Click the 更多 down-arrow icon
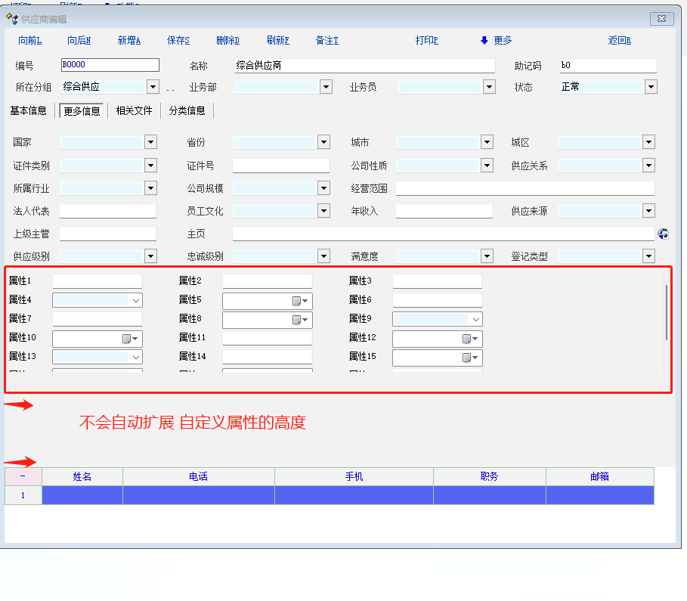The width and height of the screenshot is (687, 601). [x=484, y=41]
